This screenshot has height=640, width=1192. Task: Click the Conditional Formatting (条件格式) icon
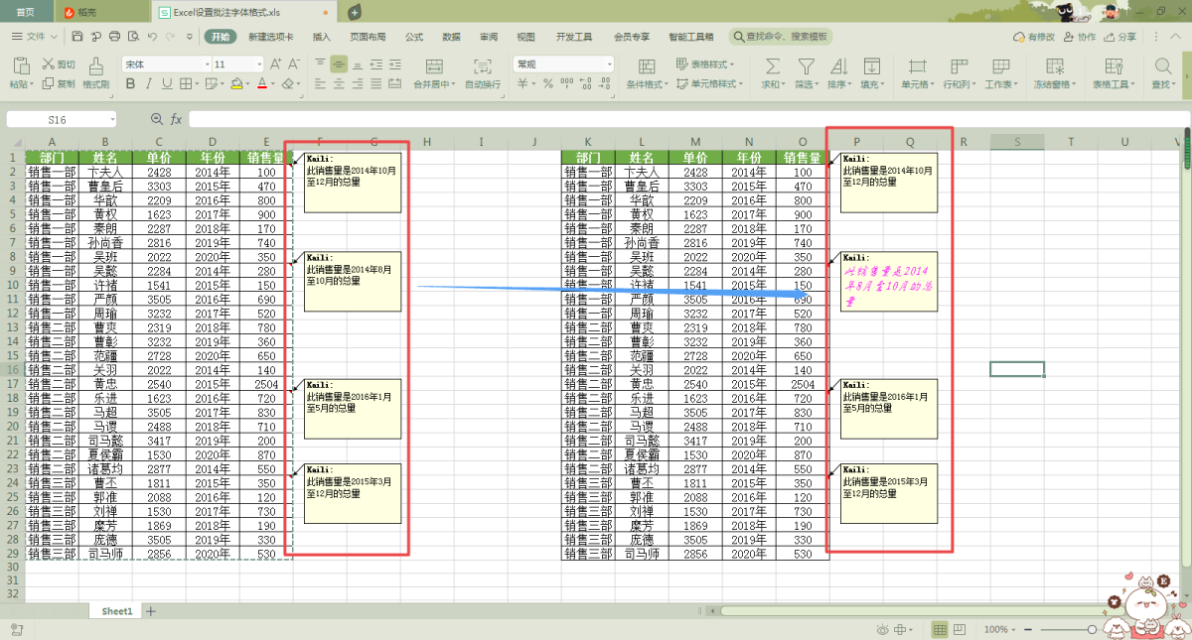click(647, 66)
